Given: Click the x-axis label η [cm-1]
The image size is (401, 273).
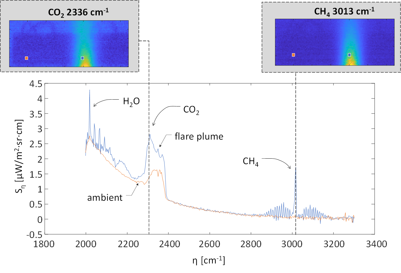Looking at the screenshot, I should (209, 261).
